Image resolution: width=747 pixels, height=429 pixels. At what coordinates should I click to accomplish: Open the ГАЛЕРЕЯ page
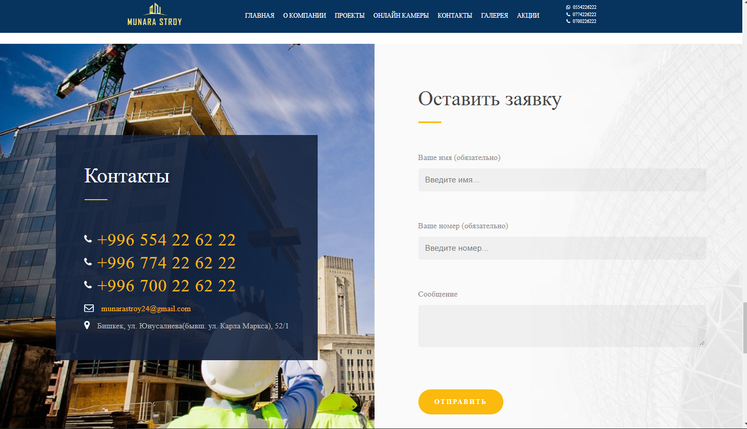(495, 16)
